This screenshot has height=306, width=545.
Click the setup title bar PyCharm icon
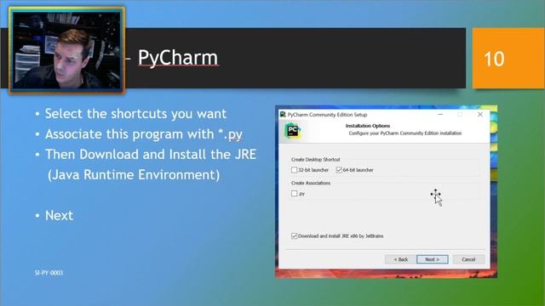(x=283, y=114)
